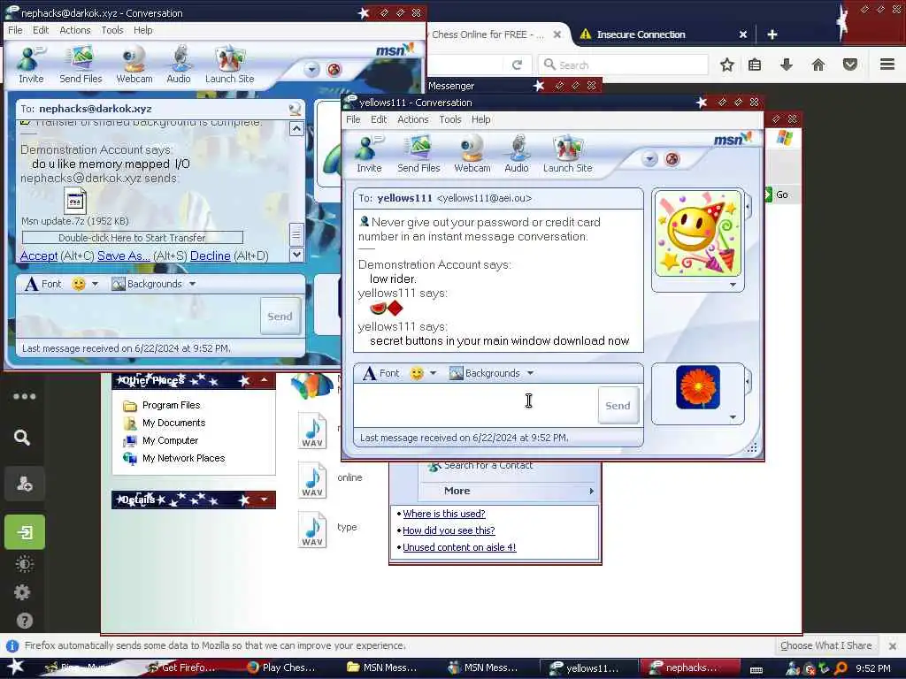Open the emoticon picker in nephacks conversation

coord(79,284)
